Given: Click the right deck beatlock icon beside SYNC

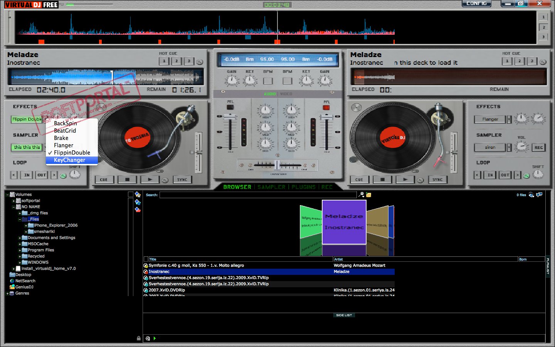Looking at the screenshot, I should click(x=420, y=180).
